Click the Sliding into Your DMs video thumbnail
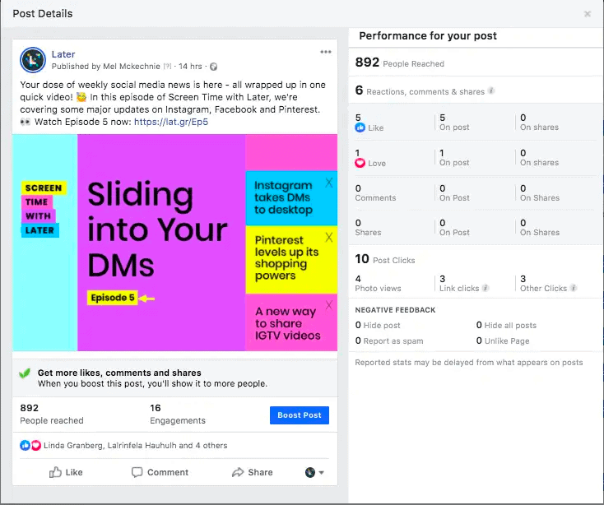 tap(174, 243)
